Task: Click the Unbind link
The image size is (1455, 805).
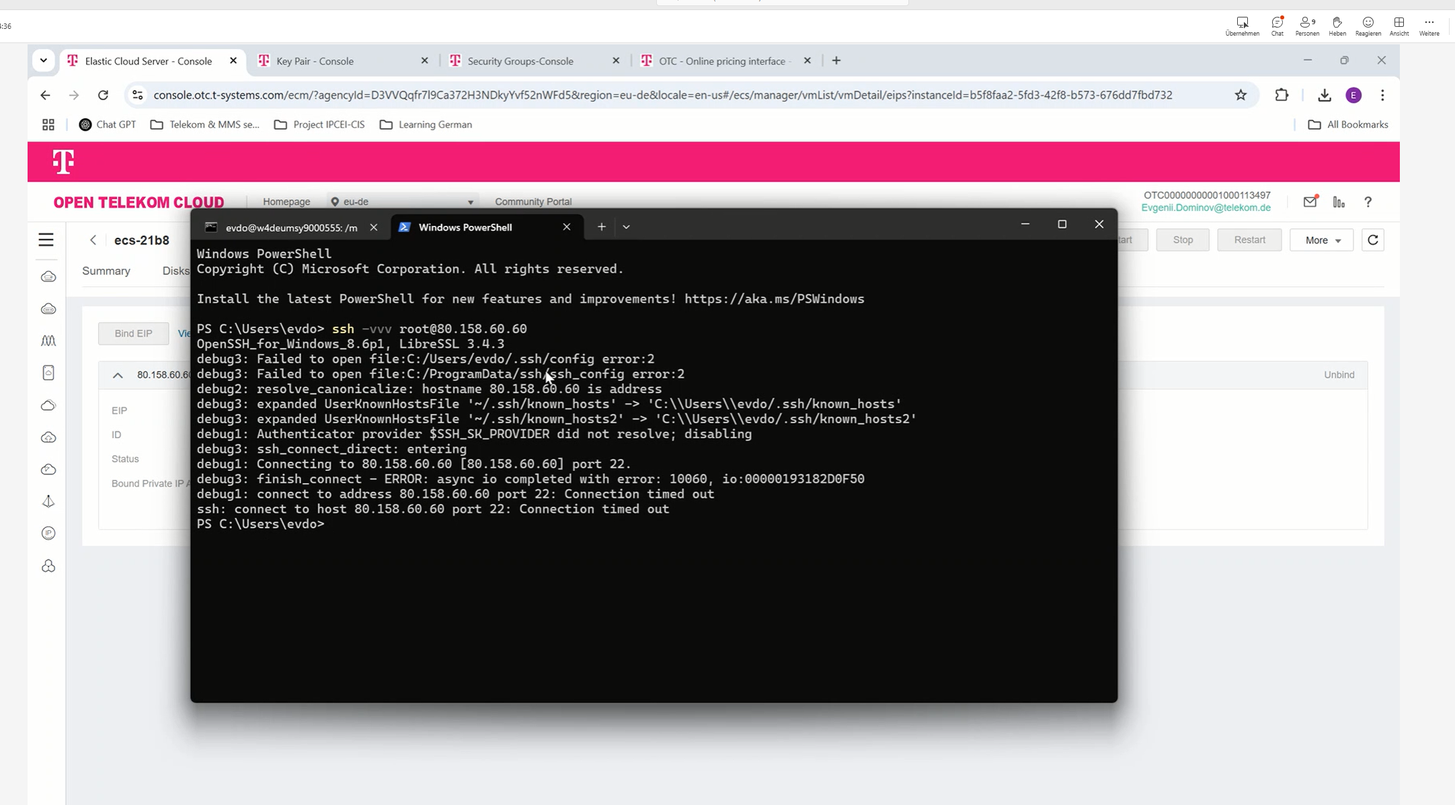Action: tap(1339, 375)
